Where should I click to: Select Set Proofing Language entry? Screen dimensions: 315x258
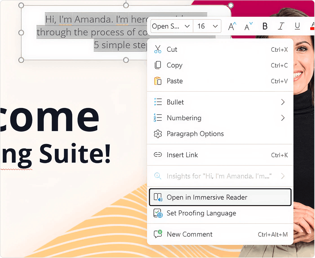click(220, 213)
